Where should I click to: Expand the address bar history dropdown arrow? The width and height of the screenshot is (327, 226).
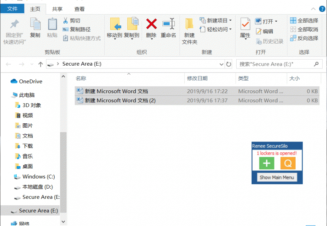222,64
